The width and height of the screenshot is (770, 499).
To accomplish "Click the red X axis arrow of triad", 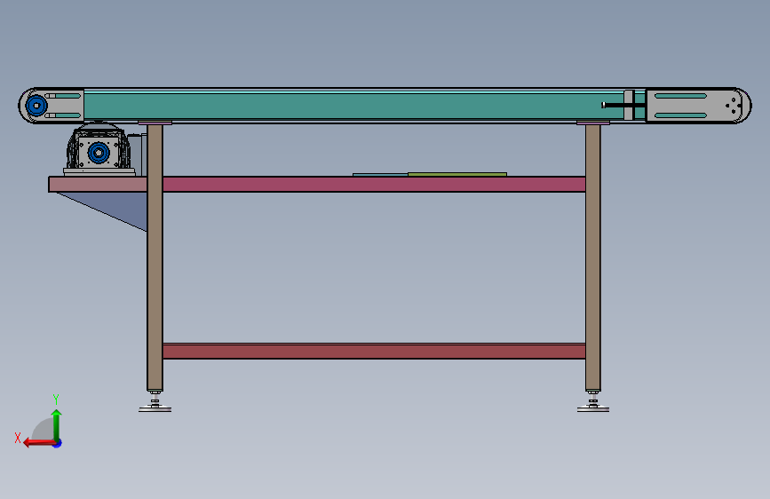I will [x=39, y=443].
